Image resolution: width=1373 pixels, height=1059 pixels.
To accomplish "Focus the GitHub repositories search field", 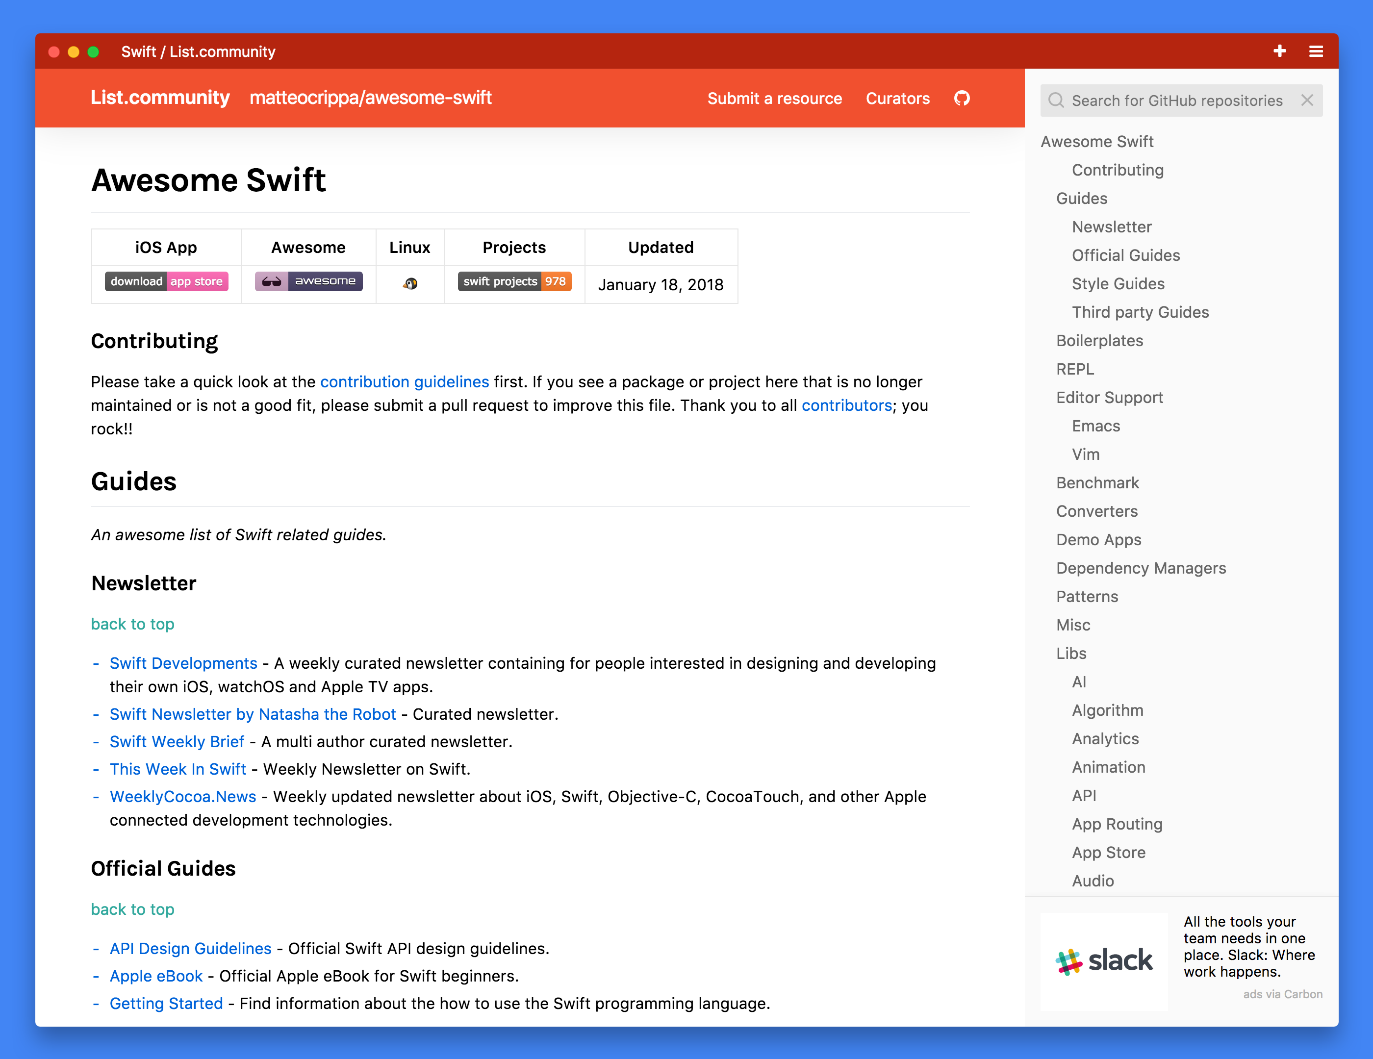I will coord(1176,101).
